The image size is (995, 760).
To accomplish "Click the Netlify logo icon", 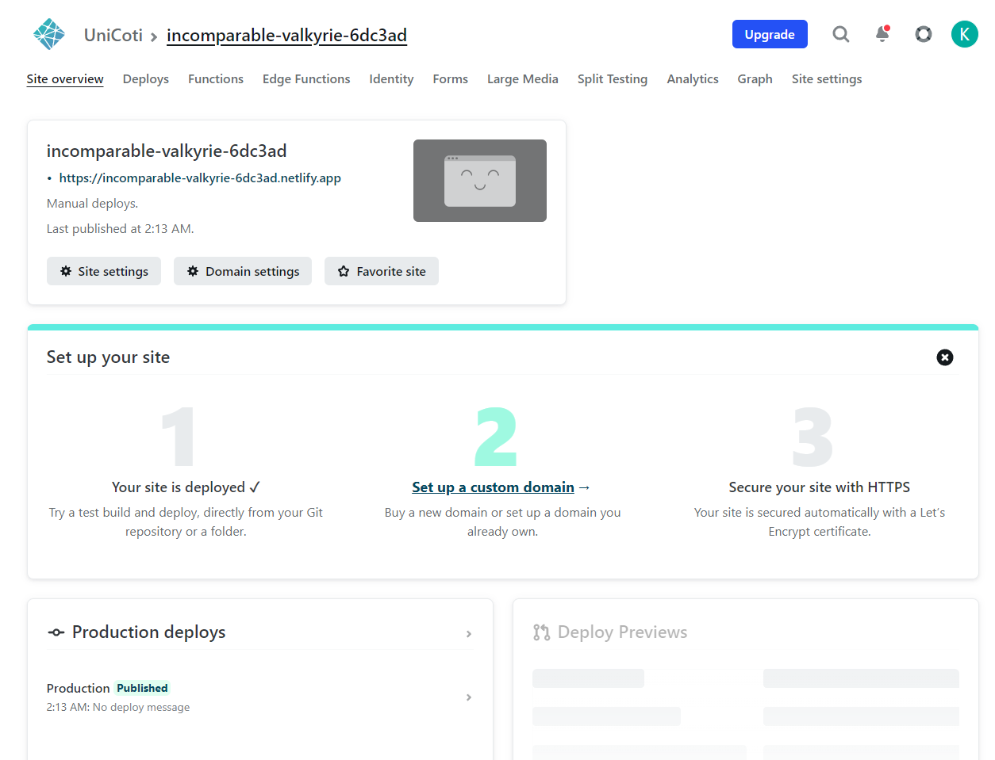I will (x=49, y=34).
